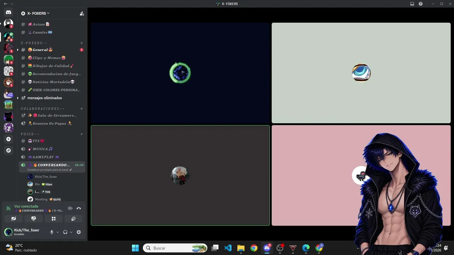Viewport: 454px width, 255px height.
Task: Open the Noticias-Mortadela channel
Action: (x=52, y=82)
